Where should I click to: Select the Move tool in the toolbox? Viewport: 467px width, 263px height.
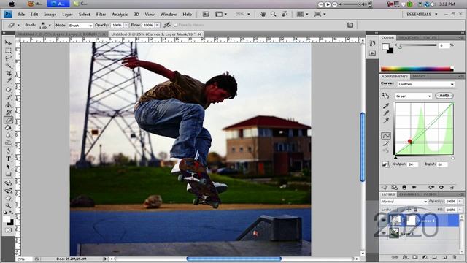point(8,42)
